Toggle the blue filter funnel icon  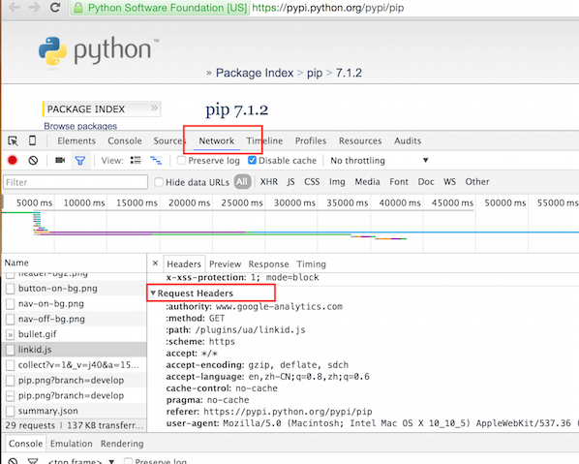(x=80, y=161)
